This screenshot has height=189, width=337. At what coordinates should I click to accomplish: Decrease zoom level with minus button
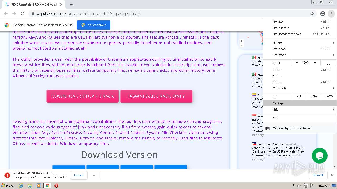297,63
